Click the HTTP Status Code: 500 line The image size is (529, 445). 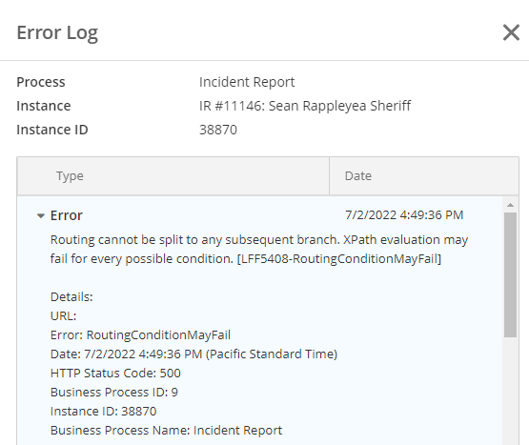[115, 374]
